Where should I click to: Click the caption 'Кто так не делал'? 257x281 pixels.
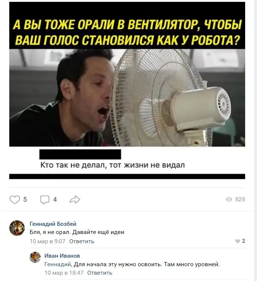(72, 165)
